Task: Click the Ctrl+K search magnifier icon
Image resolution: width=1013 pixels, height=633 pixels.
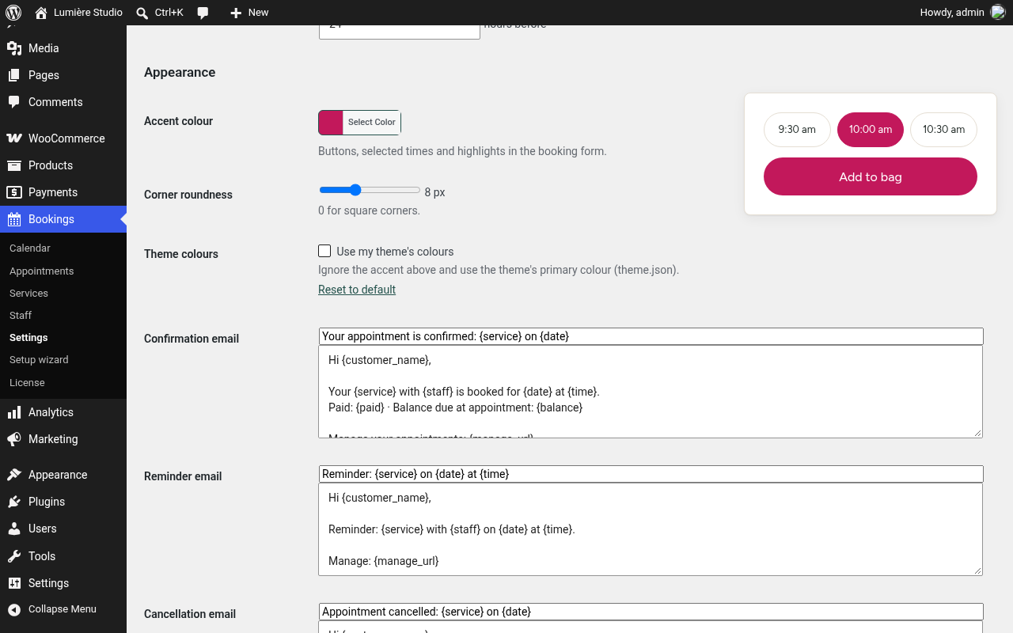Action: (142, 13)
